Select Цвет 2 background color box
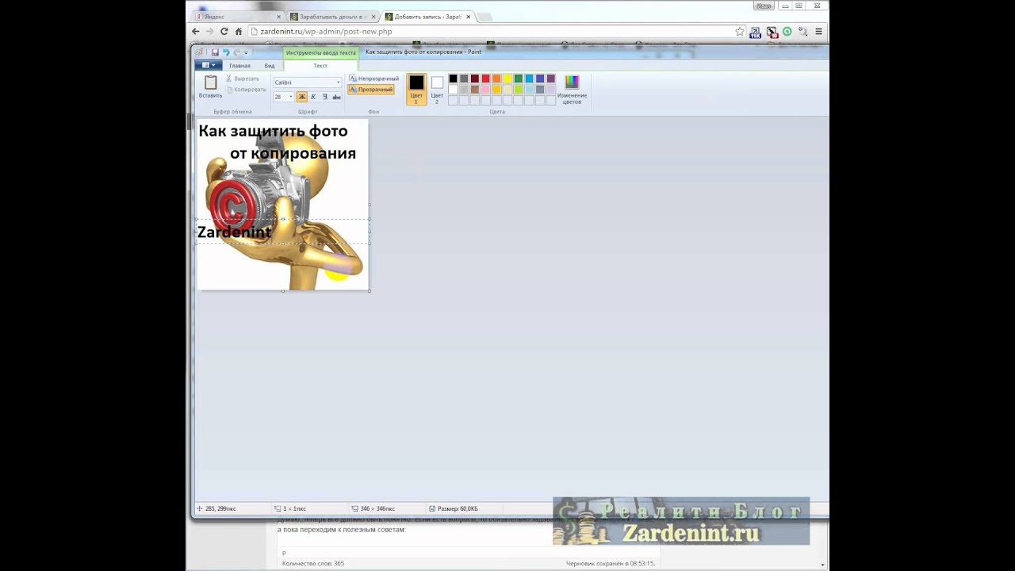This screenshot has height=571, width=1015. point(437,89)
